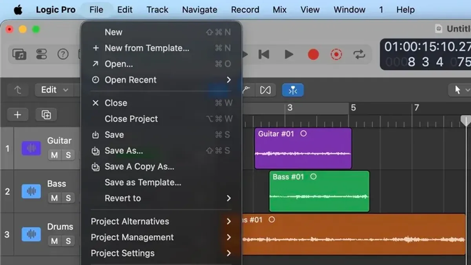Open the Record menu

[x=245, y=9]
